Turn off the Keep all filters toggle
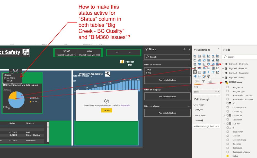The height and width of the screenshot is (158, 257). 201,120
